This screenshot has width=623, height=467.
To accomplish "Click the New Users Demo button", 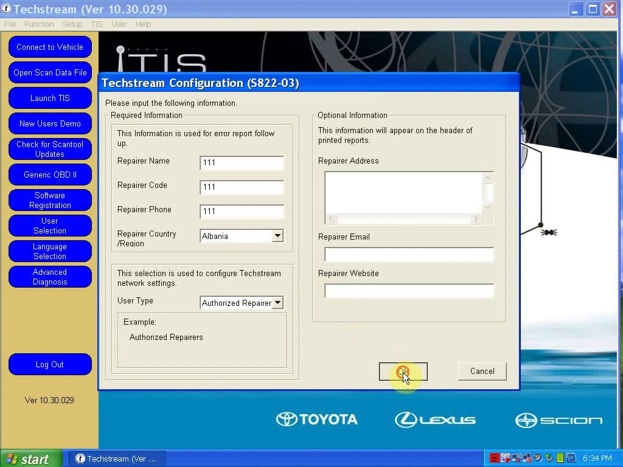I will tap(50, 123).
